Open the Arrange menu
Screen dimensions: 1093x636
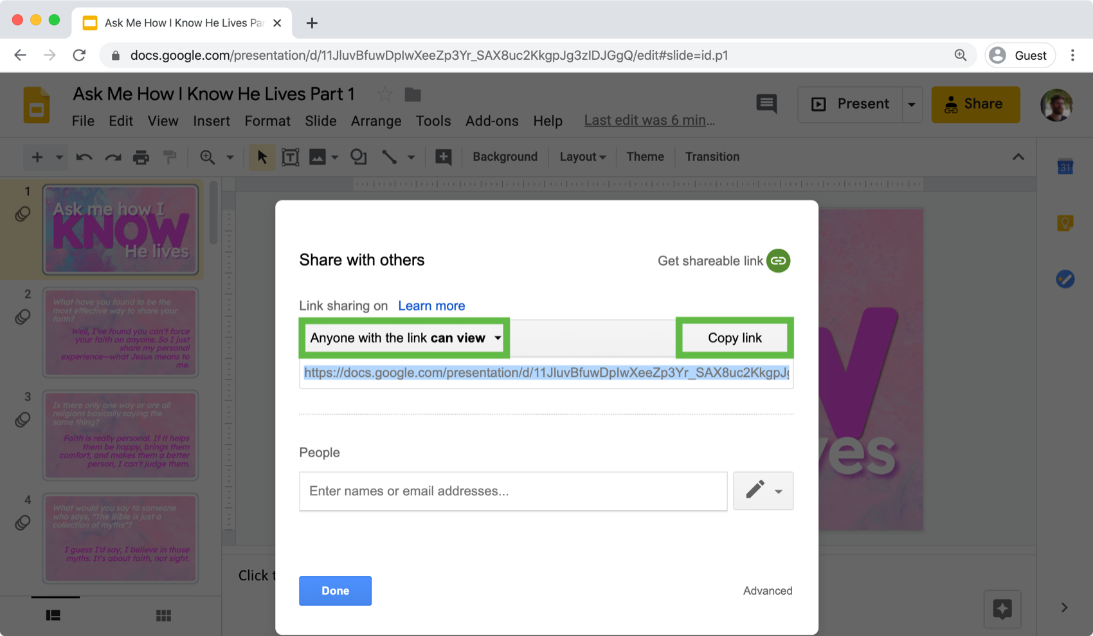click(375, 121)
